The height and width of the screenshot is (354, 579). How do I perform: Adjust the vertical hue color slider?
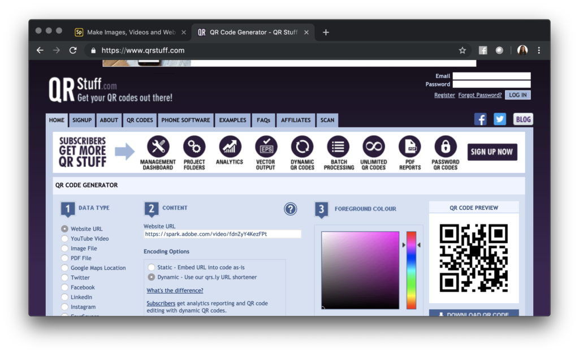point(411,271)
